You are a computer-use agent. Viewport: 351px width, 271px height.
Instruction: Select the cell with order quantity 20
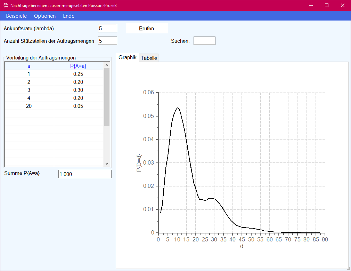[x=29, y=106]
